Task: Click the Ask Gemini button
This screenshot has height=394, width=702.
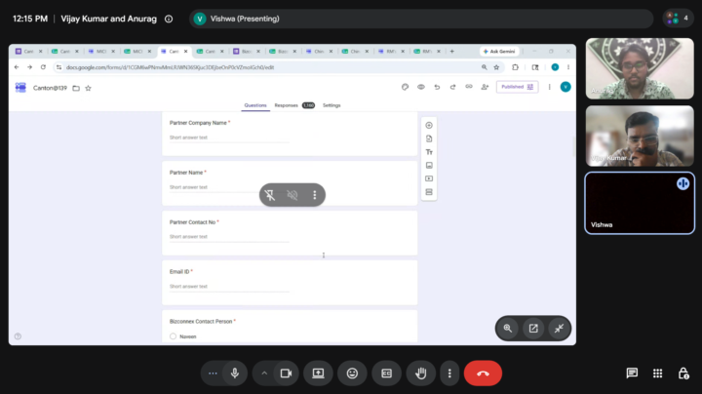Action: click(499, 52)
